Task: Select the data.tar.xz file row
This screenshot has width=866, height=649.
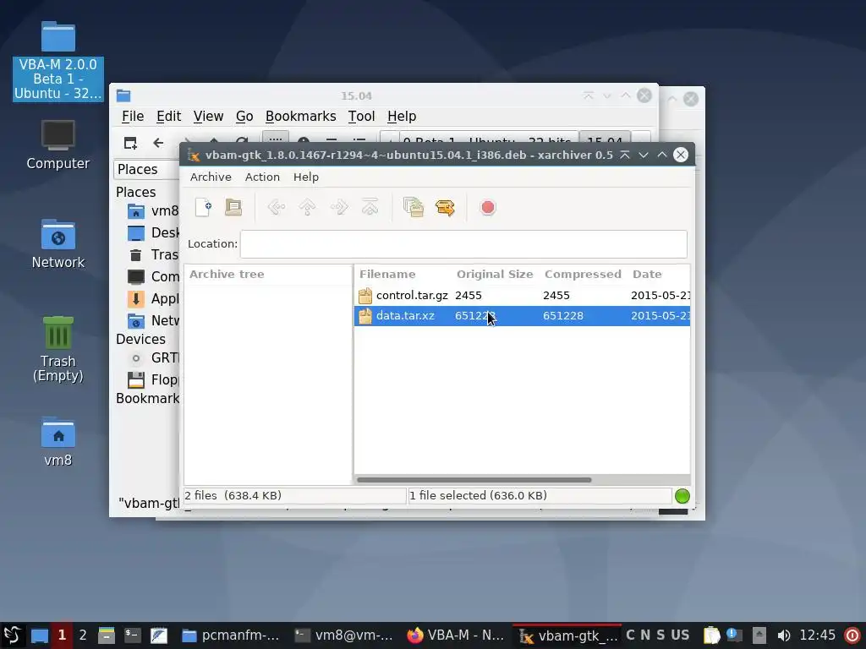Action: click(522, 316)
